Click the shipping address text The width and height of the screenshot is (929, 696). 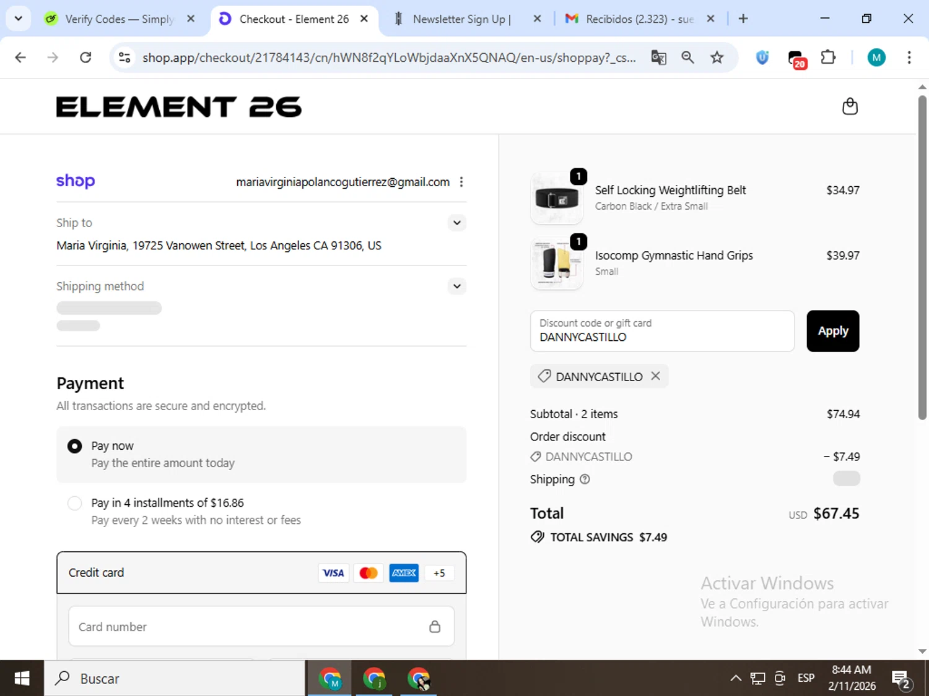(x=219, y=246)
